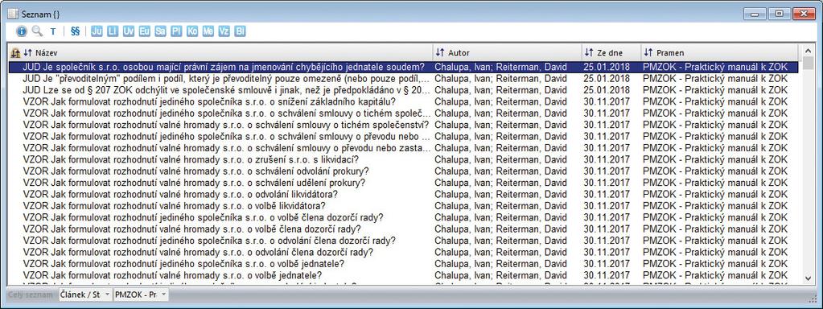Open the Článek / St dropdown
Screen dimensions: 823x309
tap(84, 295)
